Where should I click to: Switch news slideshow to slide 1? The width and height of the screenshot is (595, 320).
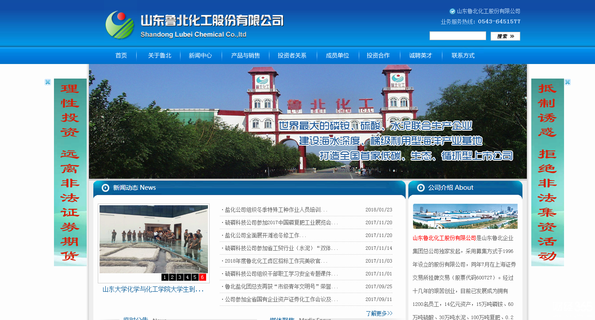(x=165, y=277)
